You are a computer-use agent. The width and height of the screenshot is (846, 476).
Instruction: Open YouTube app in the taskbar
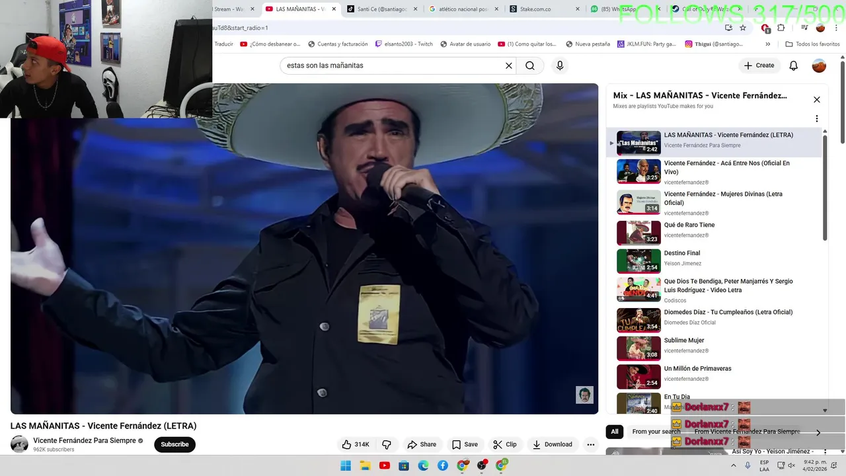385,465
